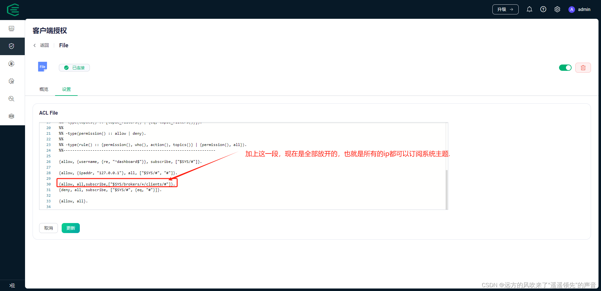
Task: Click the 升级 upgrade button in the header
Action: tap(505, 9)
